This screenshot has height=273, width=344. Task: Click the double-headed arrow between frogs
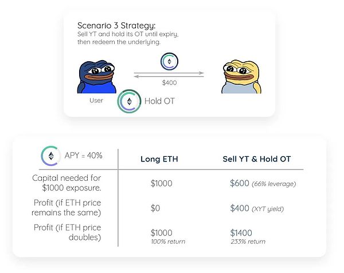pyautogui.click(x=169, y=73)
